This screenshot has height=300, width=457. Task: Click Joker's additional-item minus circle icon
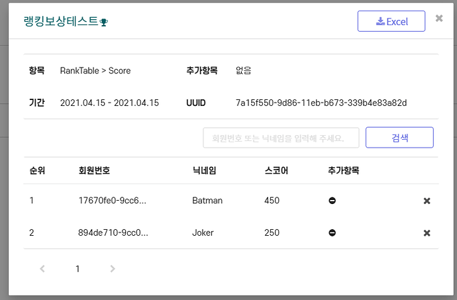(332, 232)
